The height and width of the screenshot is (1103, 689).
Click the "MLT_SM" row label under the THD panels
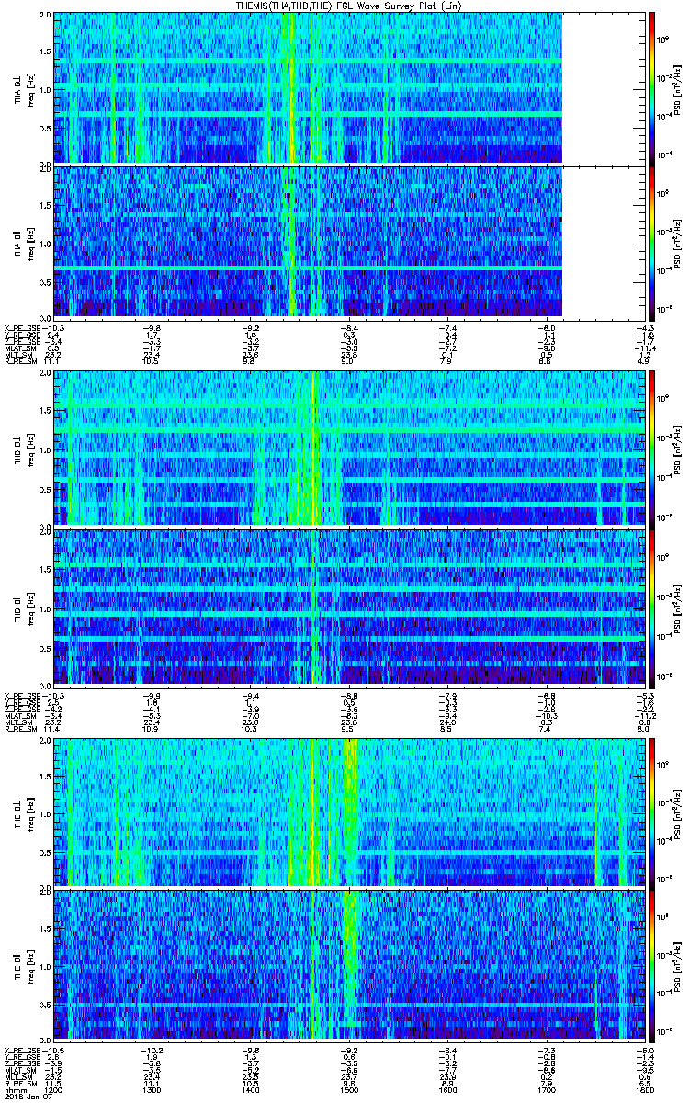[x=17, y=722]
